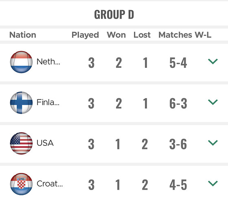Click the Finland 6-3 matches record
This screenshot has width=228, height=203.
click(x=178, y=104)
